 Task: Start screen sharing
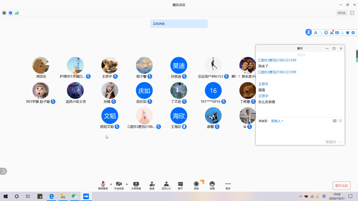pos(136,186)
